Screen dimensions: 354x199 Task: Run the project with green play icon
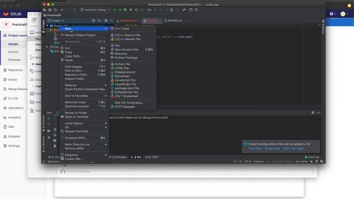[x=114, y=10]
